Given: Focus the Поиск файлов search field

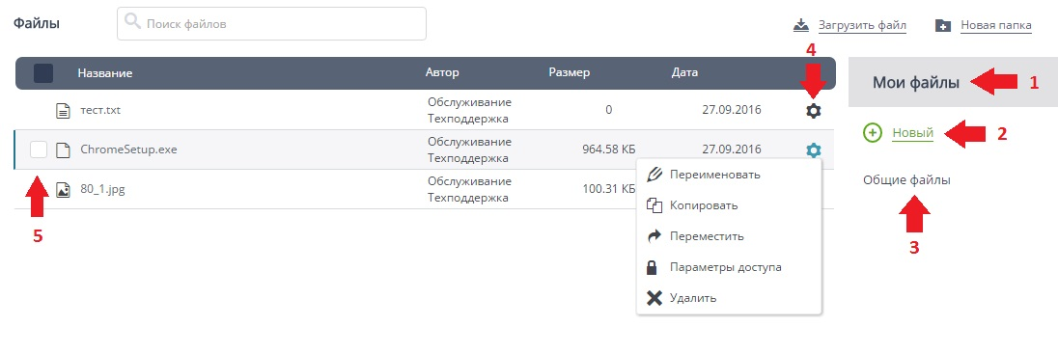Looking at the screenshot, I should coord(272,23).
